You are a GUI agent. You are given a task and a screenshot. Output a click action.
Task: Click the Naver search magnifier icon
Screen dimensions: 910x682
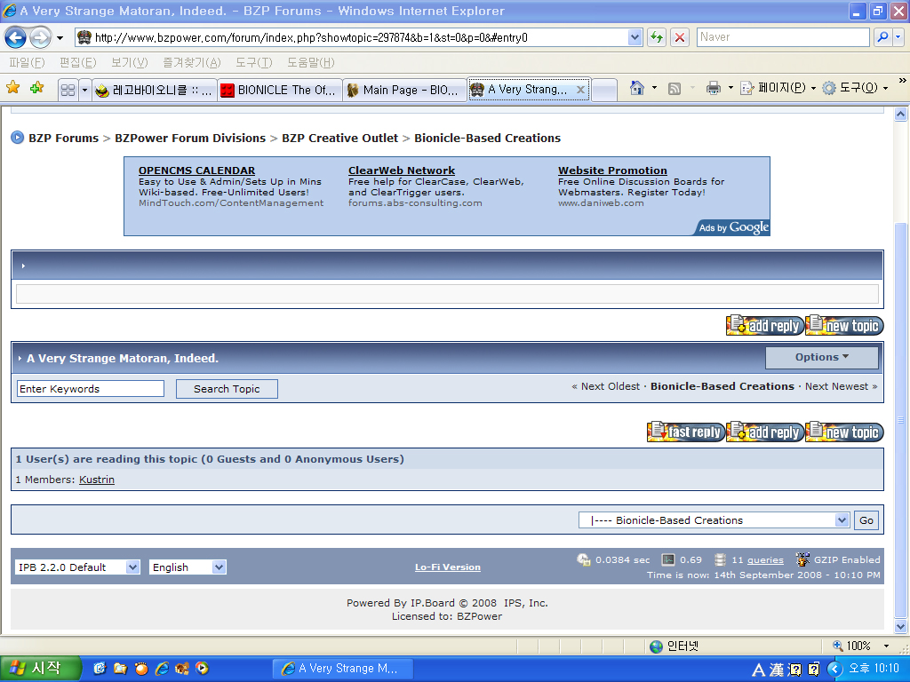pyautogui.click(x=882, y=37)
